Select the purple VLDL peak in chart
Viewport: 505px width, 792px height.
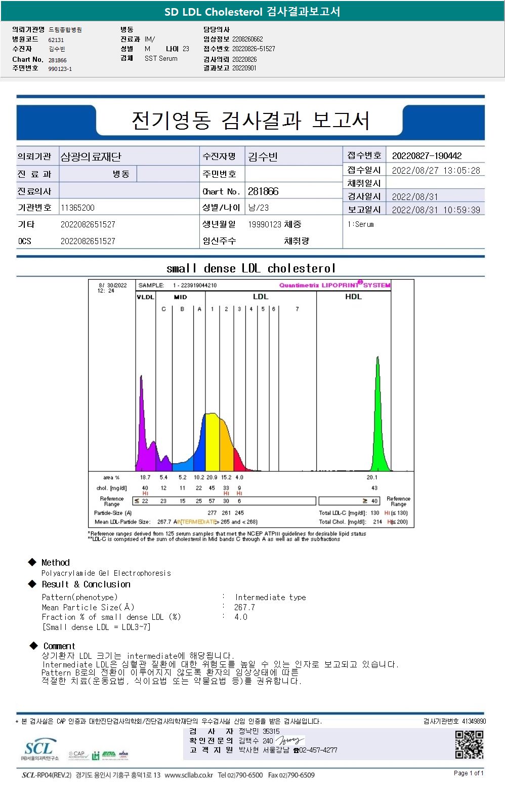pos(143,425)
